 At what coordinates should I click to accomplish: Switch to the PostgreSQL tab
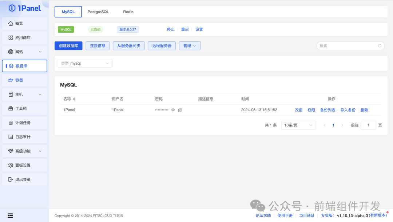tap(98, 11)
